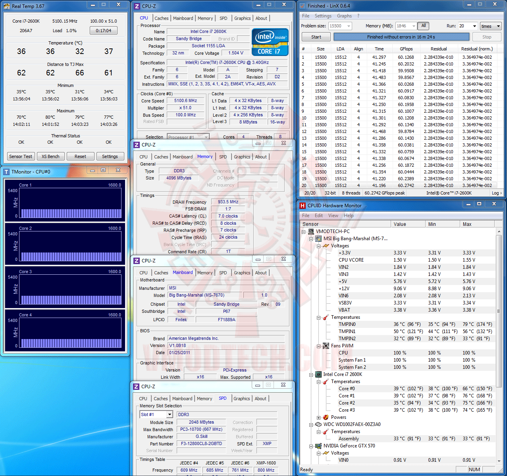Screen dimensions: 507x476
Task: Click the TMonitor title bar icon
Action: [x=6, y=172]
